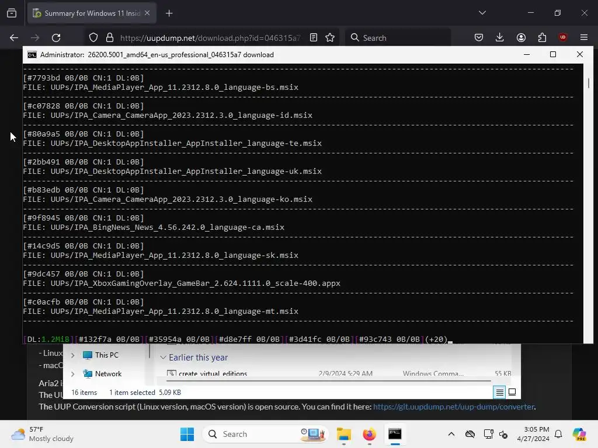Viewport: 598px width, 448px height.
Task: Click the 16 items status text
Action: click(84, 393)
